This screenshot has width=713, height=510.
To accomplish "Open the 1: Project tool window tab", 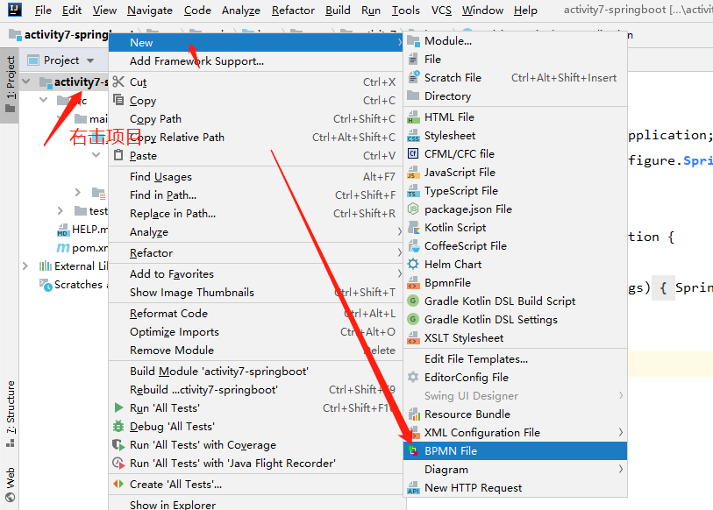I will (x=10, y=85).
